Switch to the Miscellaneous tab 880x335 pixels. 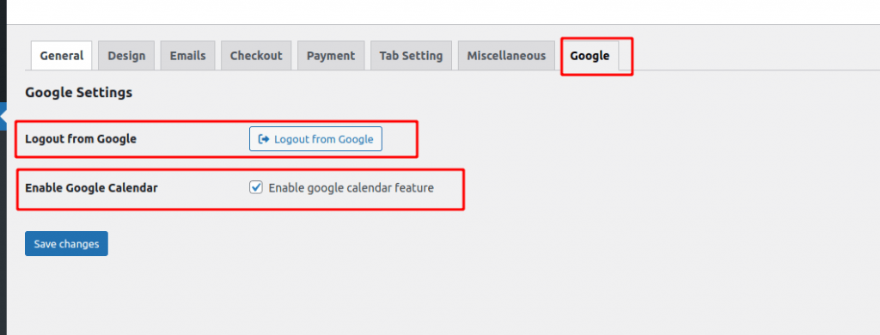(506, 56)
